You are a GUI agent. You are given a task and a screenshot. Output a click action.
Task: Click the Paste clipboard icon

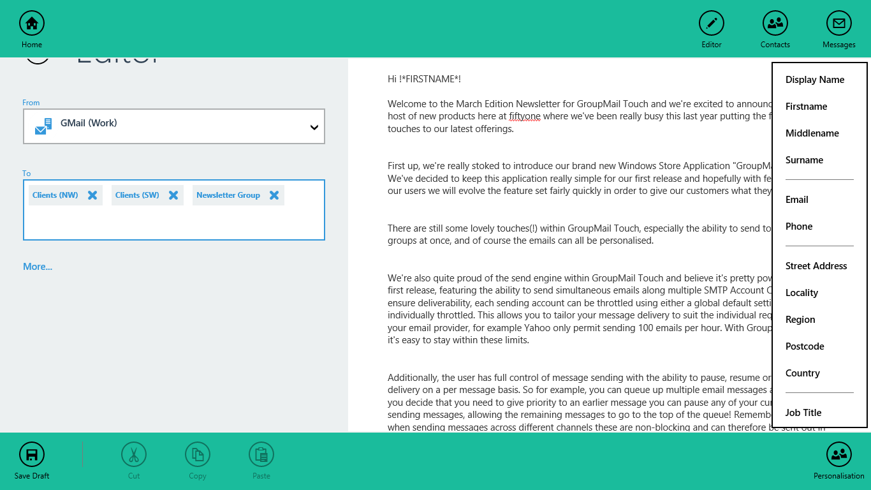pos(261,454)
